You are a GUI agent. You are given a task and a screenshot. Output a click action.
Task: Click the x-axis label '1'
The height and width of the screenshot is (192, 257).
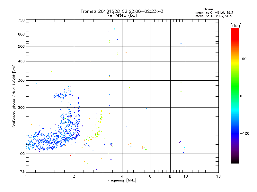coord(26,176)
